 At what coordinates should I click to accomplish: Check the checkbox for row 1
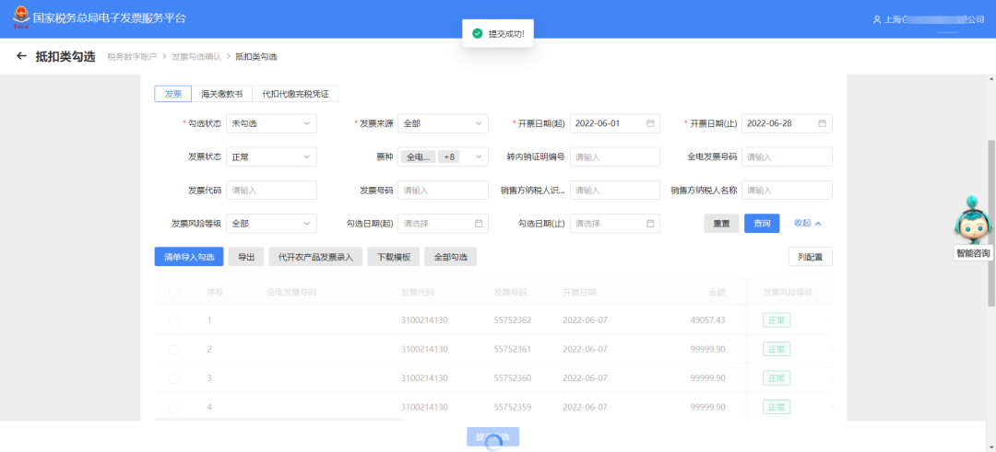click(174, 320)
